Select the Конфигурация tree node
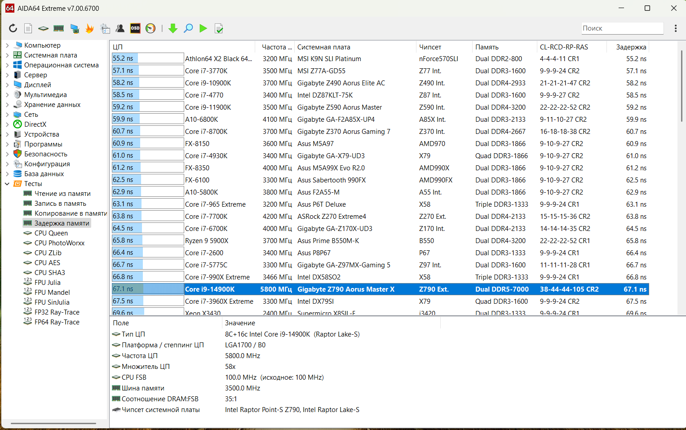This screenshot has width=686, height=430. [x=47, y=164]
